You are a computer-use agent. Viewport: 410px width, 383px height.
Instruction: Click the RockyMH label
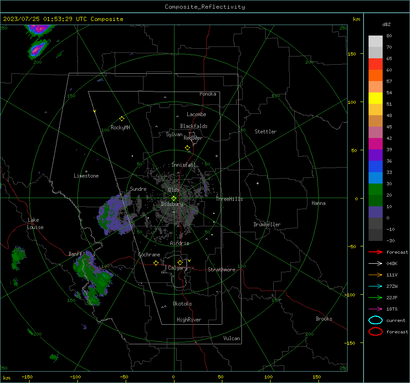(120, 128)
